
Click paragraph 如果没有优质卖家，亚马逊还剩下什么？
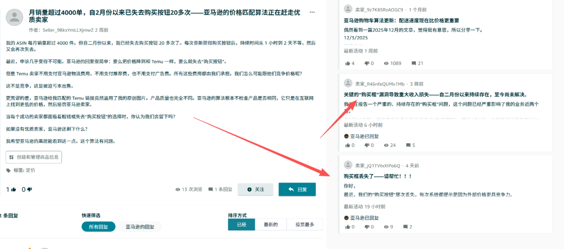pos(47,129)
